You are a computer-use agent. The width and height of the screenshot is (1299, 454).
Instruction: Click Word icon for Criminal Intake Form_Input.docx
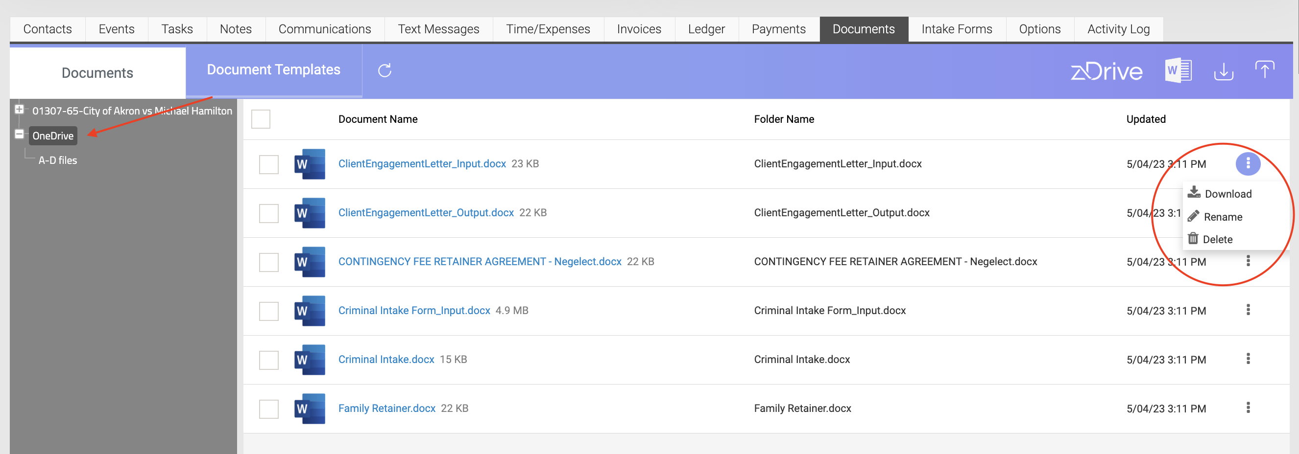tap(310, 310)
